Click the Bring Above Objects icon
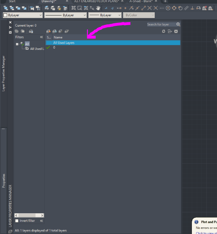The image size is (217, 234). click(x=18, y=8)
